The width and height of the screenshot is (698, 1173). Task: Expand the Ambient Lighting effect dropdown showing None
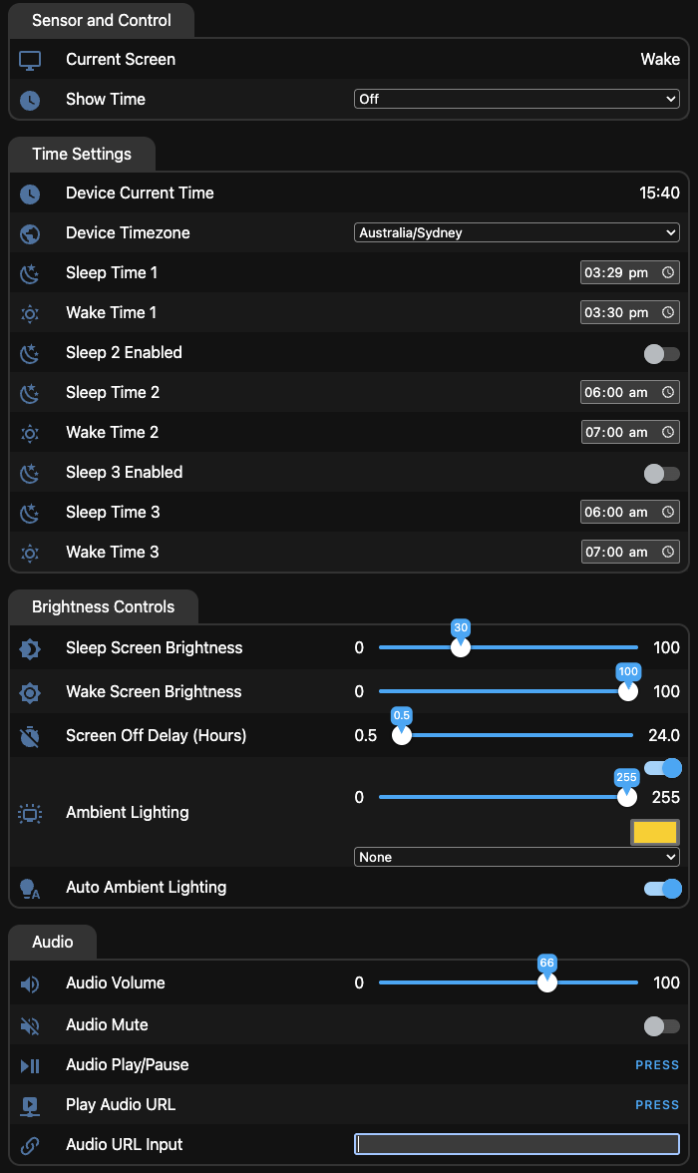(x=517, y=858)
